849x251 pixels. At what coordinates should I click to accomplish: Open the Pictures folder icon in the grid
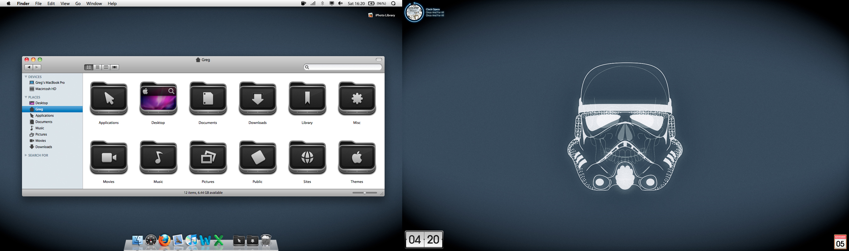click(208, 158)
